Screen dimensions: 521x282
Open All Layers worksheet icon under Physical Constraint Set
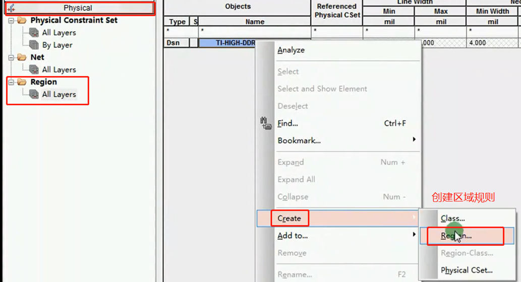[x=34, y=33]
